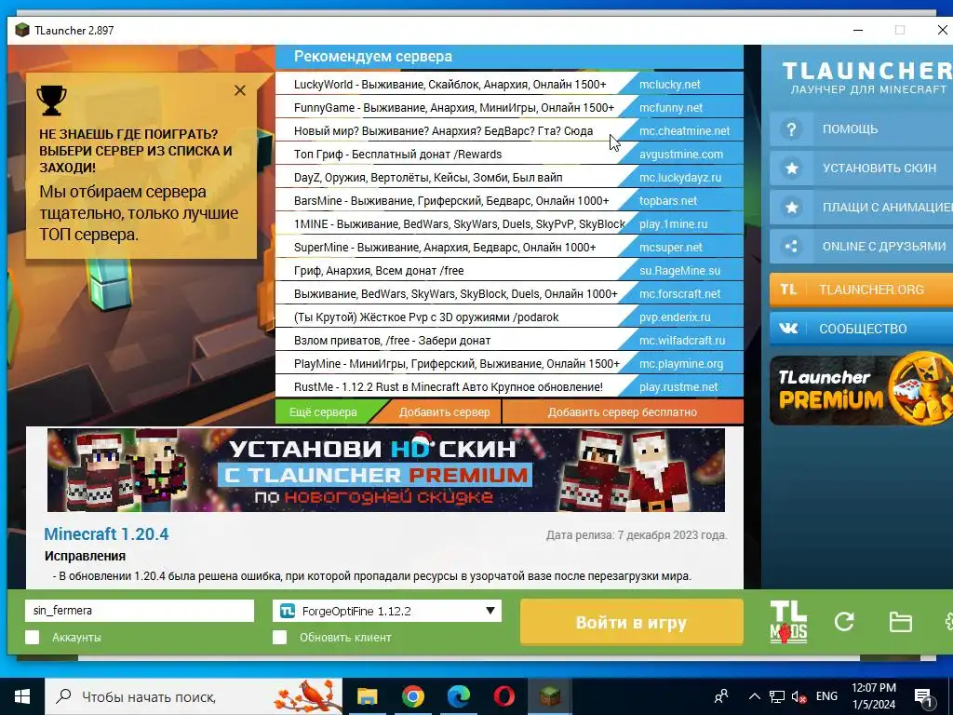
Task: Open the game folder icon
Action: tap(900, 622)
